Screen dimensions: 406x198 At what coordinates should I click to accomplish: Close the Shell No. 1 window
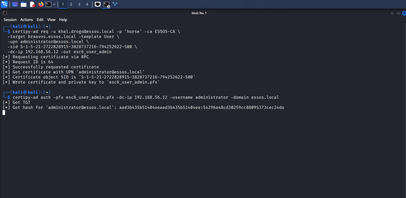point(404,13)
